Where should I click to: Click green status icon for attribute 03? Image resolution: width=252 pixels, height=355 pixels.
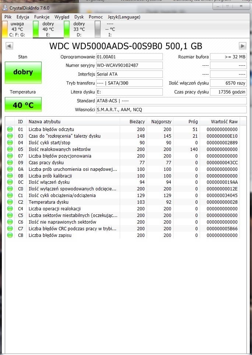[x=10, y=136]
